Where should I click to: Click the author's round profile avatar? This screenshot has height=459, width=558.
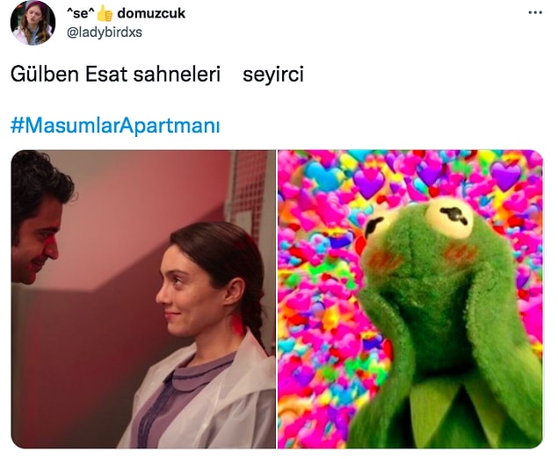coord(33,23)
